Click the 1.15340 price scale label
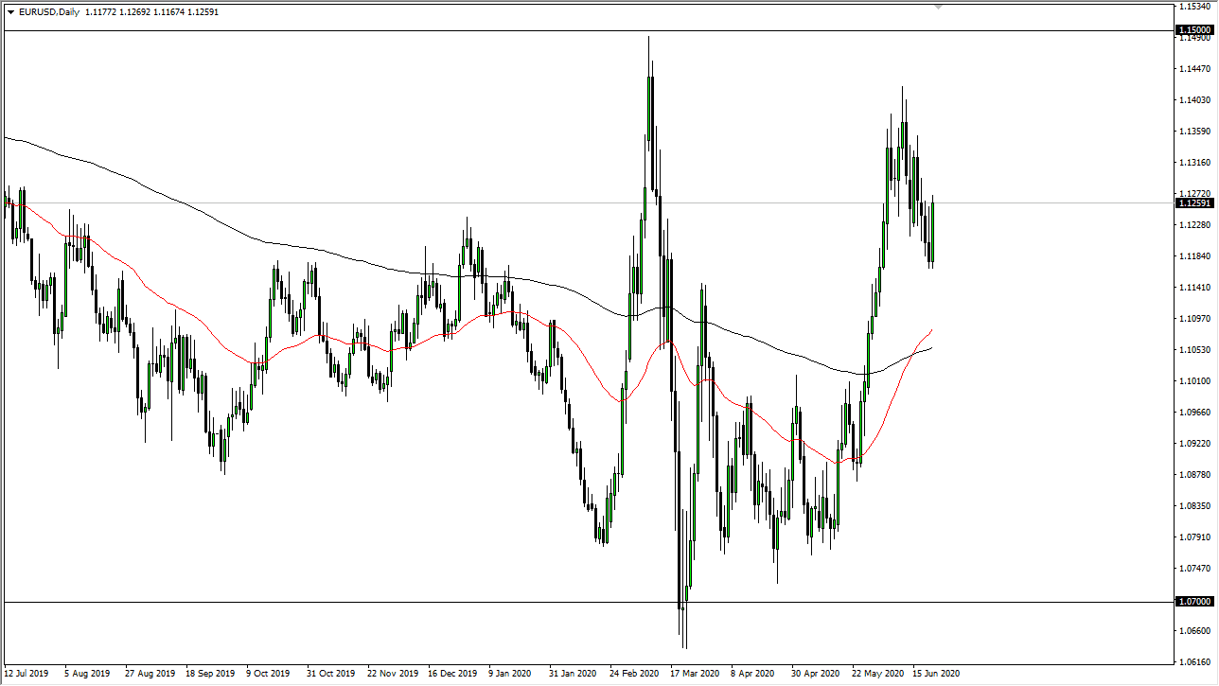This screenshot has height=686, width=1219. coord(1193,7)
